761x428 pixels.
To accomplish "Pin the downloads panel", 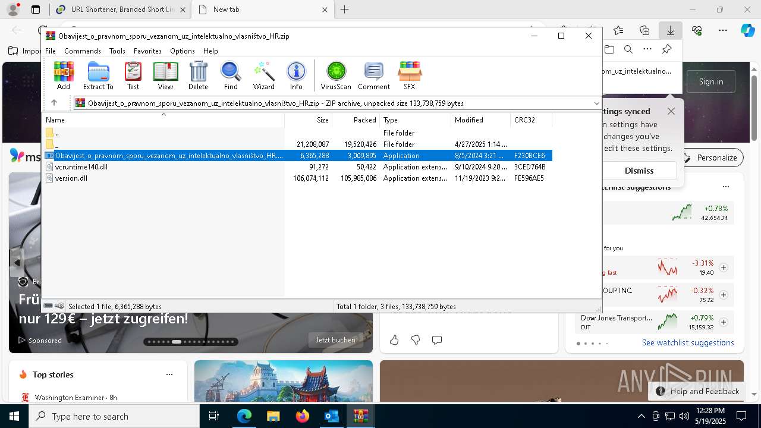I will pyautogui.click(x=667, y=49).
